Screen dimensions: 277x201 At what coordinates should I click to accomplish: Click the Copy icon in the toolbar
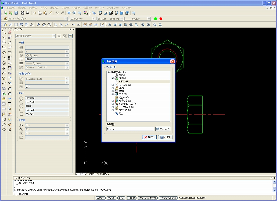tap(40, 13)
